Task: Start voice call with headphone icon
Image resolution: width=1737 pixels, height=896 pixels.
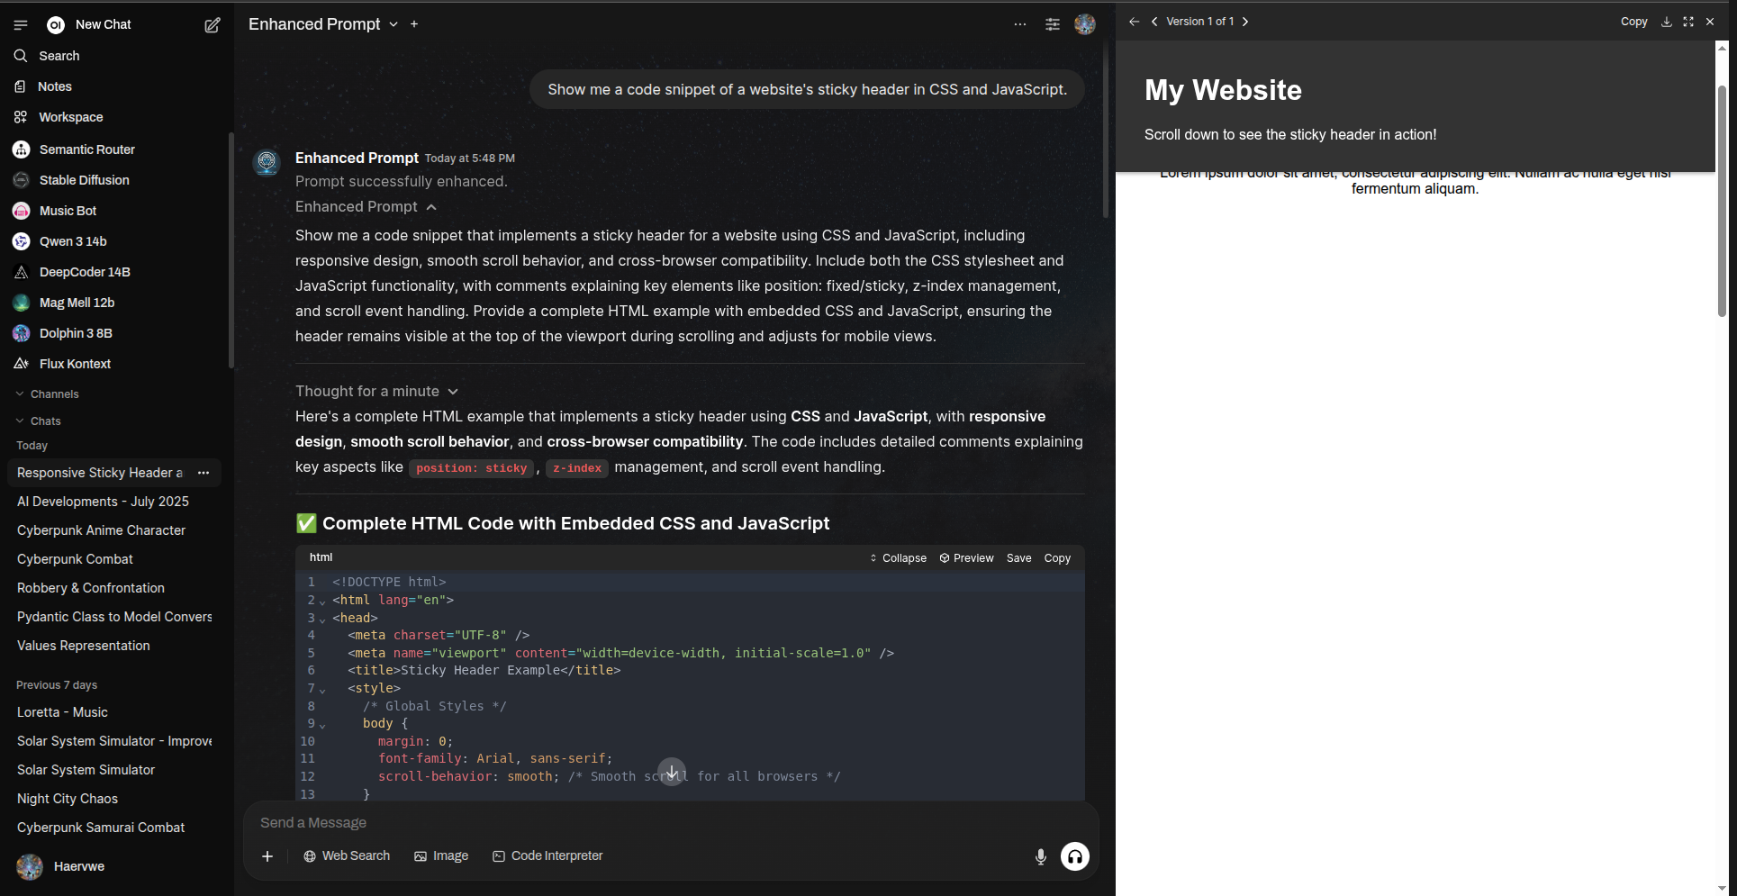Action: coord(1074,856)
